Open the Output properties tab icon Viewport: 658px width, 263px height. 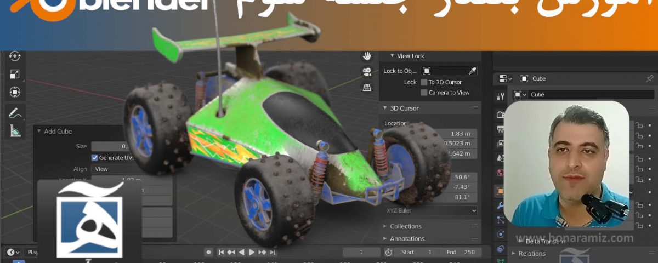500,129
